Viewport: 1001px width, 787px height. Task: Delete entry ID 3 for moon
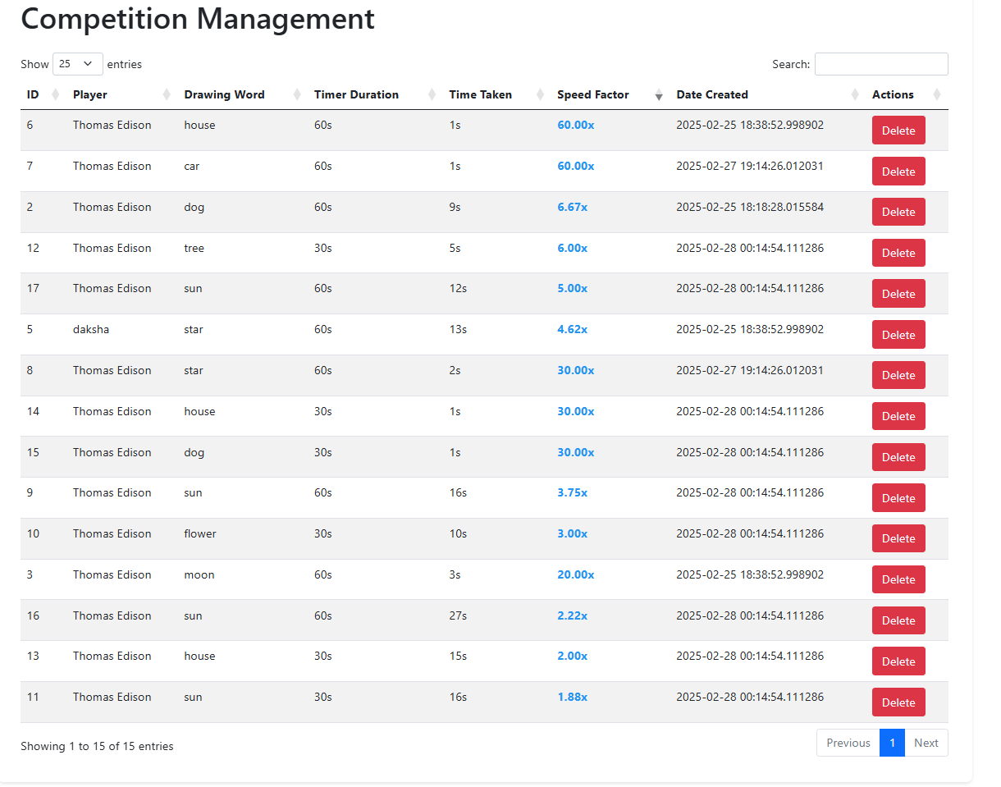[898, 579]
